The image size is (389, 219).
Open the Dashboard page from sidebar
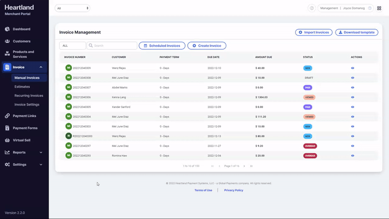pyautogui.click(x=21, y=29)
